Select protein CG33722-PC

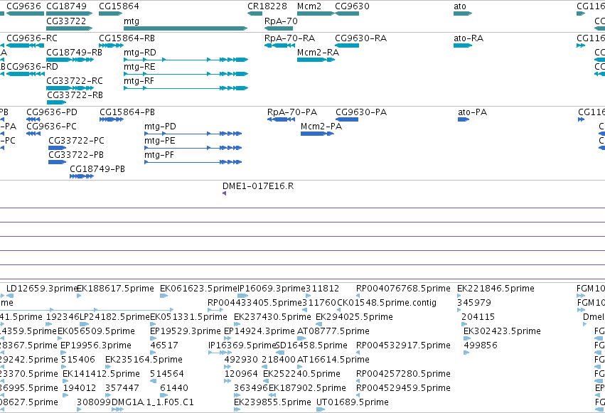click(x=57, y=148)
